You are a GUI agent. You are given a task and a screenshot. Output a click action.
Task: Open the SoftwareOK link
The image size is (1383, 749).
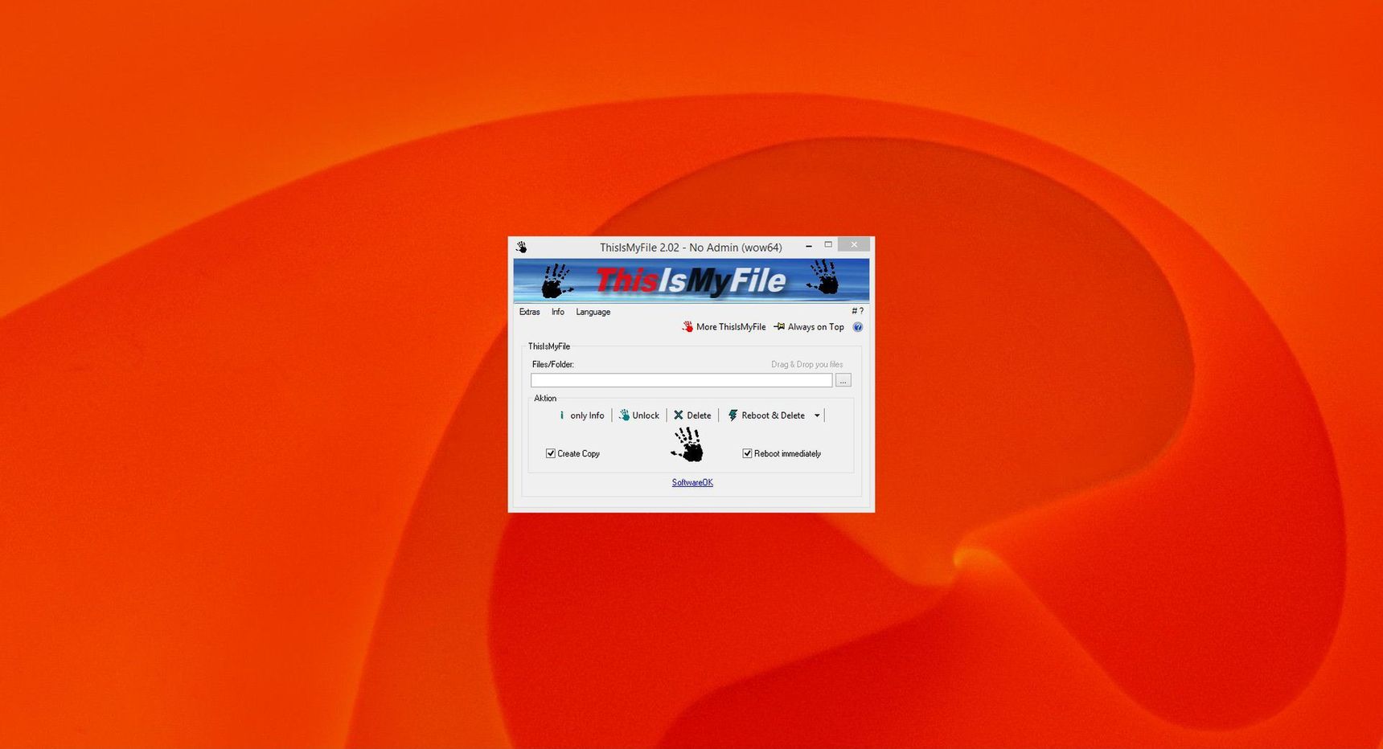pos(692,482)
